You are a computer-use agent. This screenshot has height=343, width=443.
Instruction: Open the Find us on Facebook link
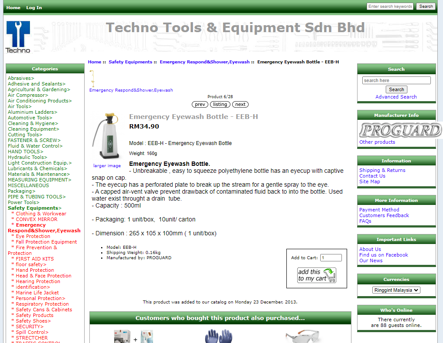coord(384,255)
